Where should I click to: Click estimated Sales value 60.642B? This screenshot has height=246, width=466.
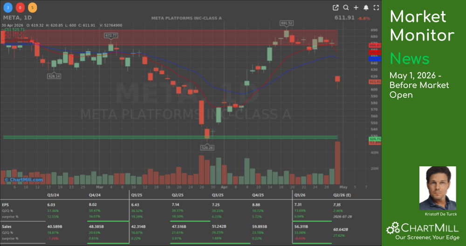tap(341, 229)
